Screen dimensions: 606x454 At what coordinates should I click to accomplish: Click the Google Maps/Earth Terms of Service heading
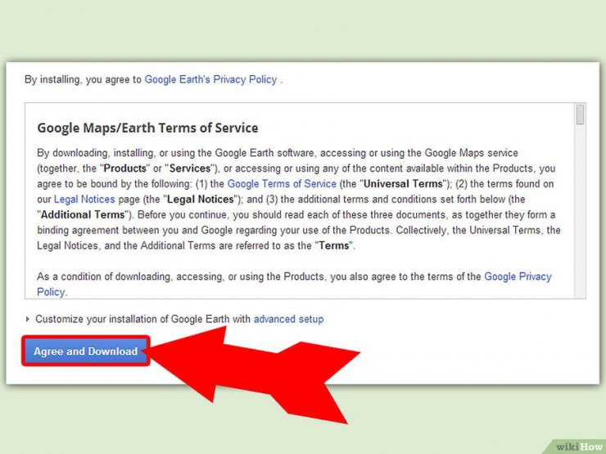point(147,128)
